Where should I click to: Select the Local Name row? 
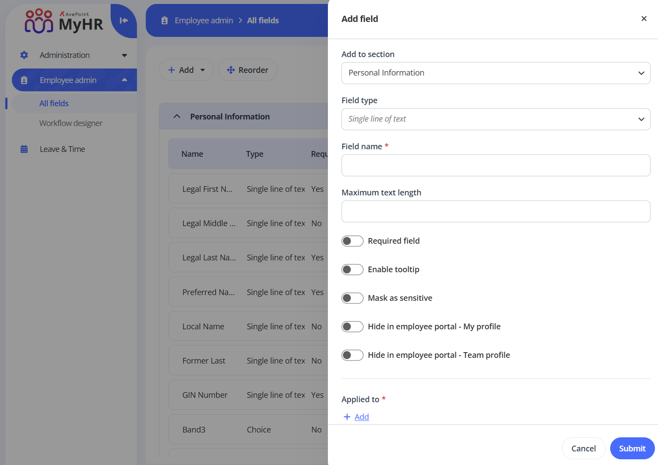pyautogui.click(x=248, y=326)
